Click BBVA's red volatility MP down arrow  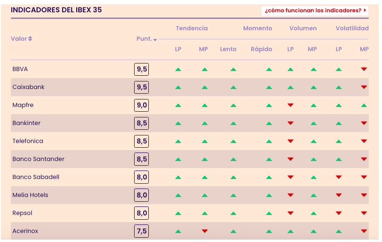pos(364,69)
